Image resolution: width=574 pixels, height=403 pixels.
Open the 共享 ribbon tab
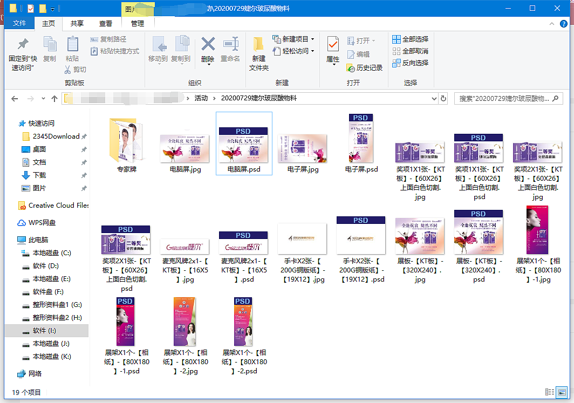(x=76, y=23)
